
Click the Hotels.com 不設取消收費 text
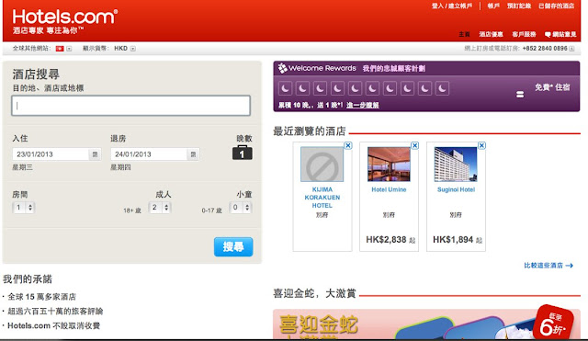click(x=53, y=325)
